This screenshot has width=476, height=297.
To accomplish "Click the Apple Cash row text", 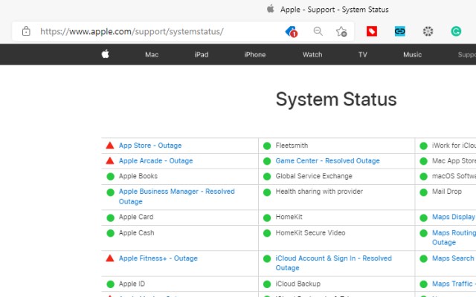I will [136, 232].
